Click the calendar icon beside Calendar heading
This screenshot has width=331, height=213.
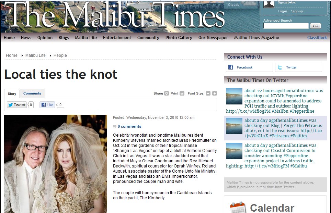coord(238,207)
